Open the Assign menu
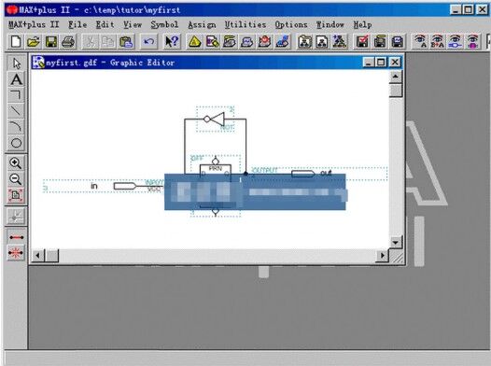Viewport: 491px width, 366px height. tap(202, 24)
